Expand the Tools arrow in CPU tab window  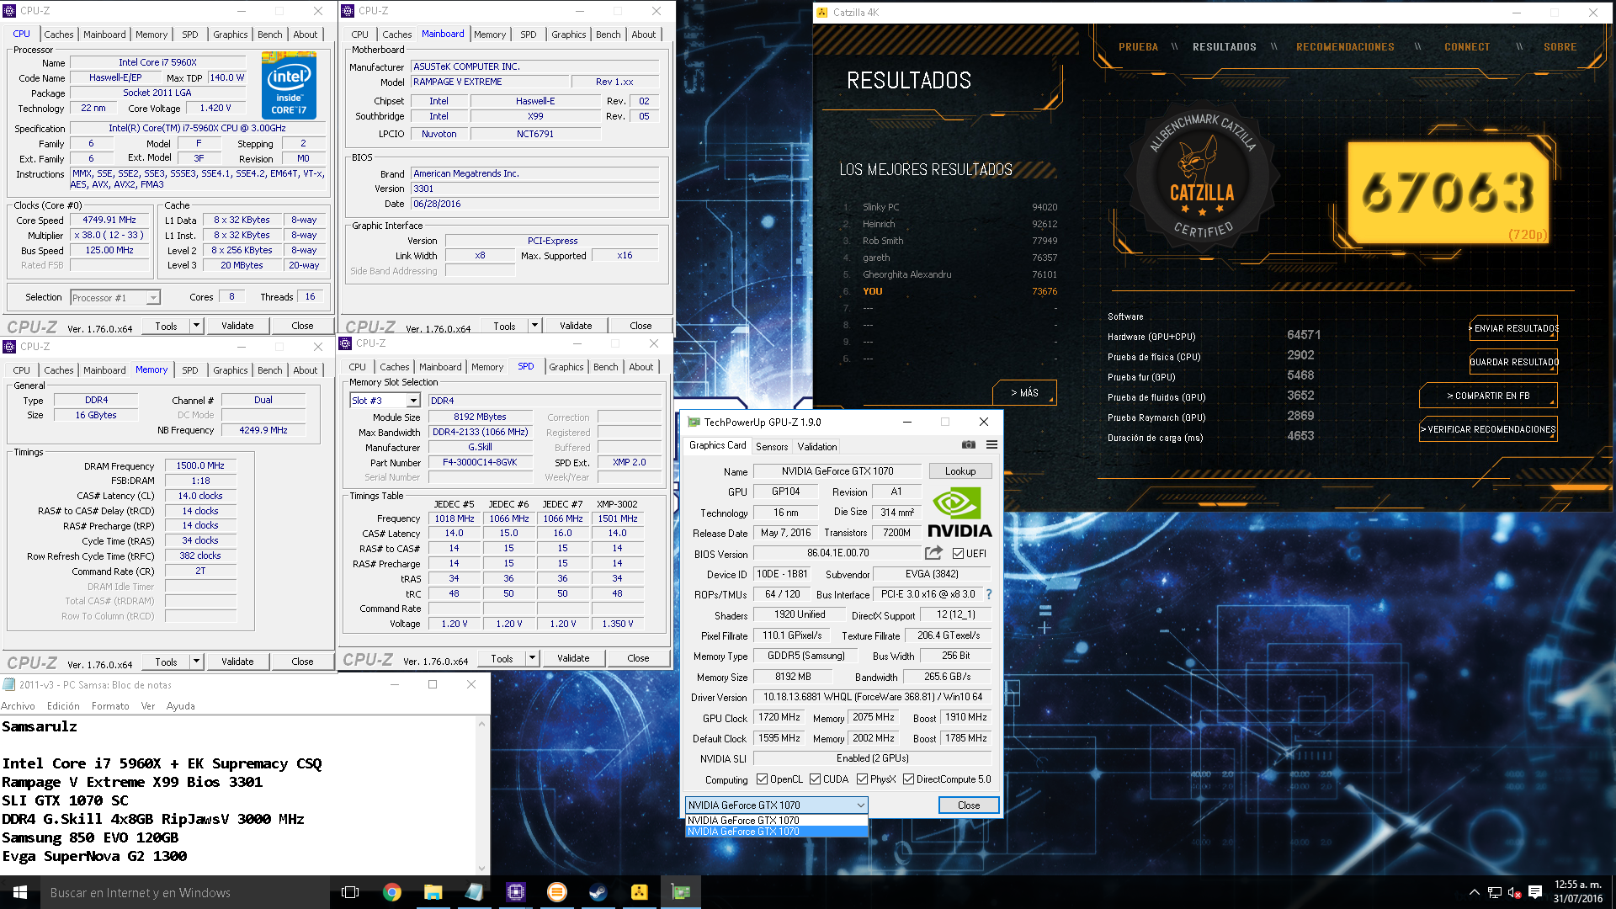pos(196,326)
